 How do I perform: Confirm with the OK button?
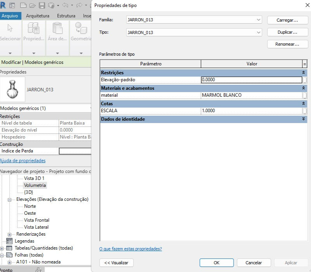tap(217, 263)
